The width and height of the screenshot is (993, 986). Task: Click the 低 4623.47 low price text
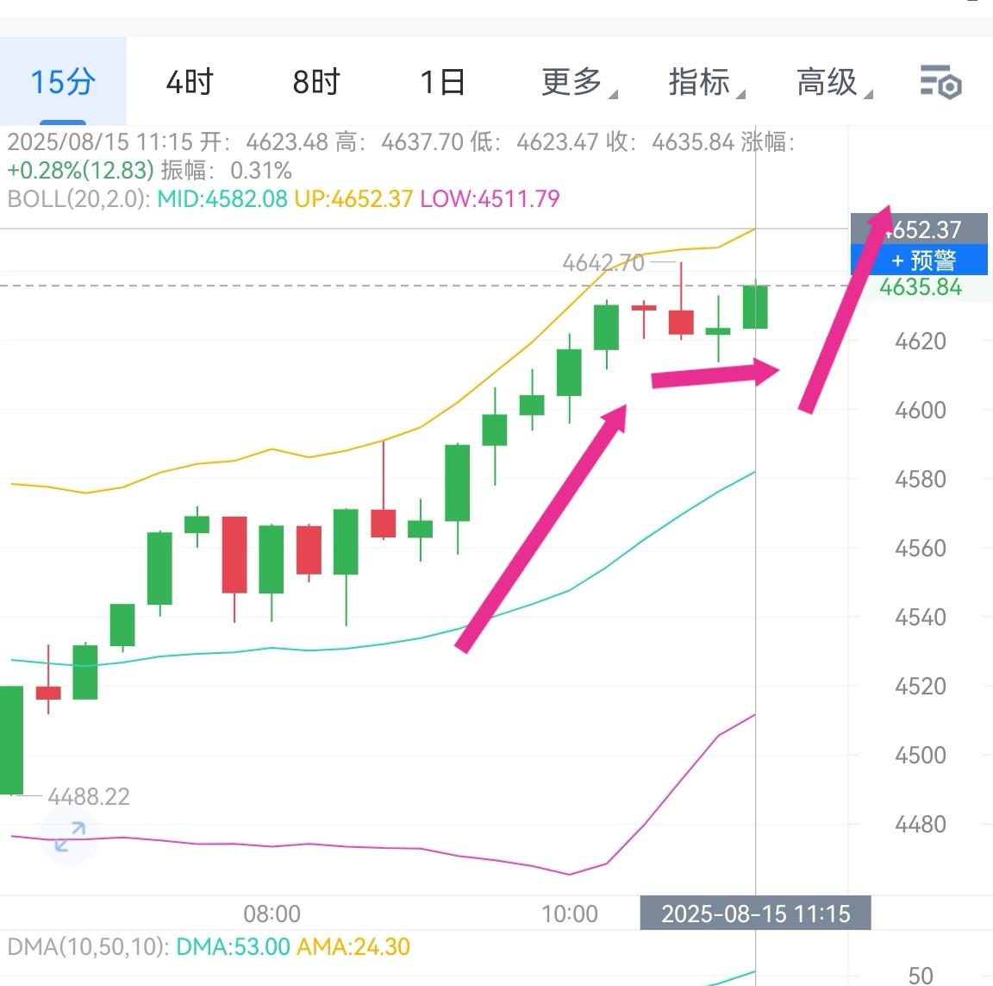(x=534, y=142)
